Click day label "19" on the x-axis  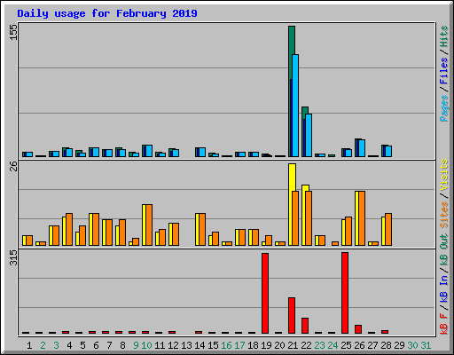266,345
